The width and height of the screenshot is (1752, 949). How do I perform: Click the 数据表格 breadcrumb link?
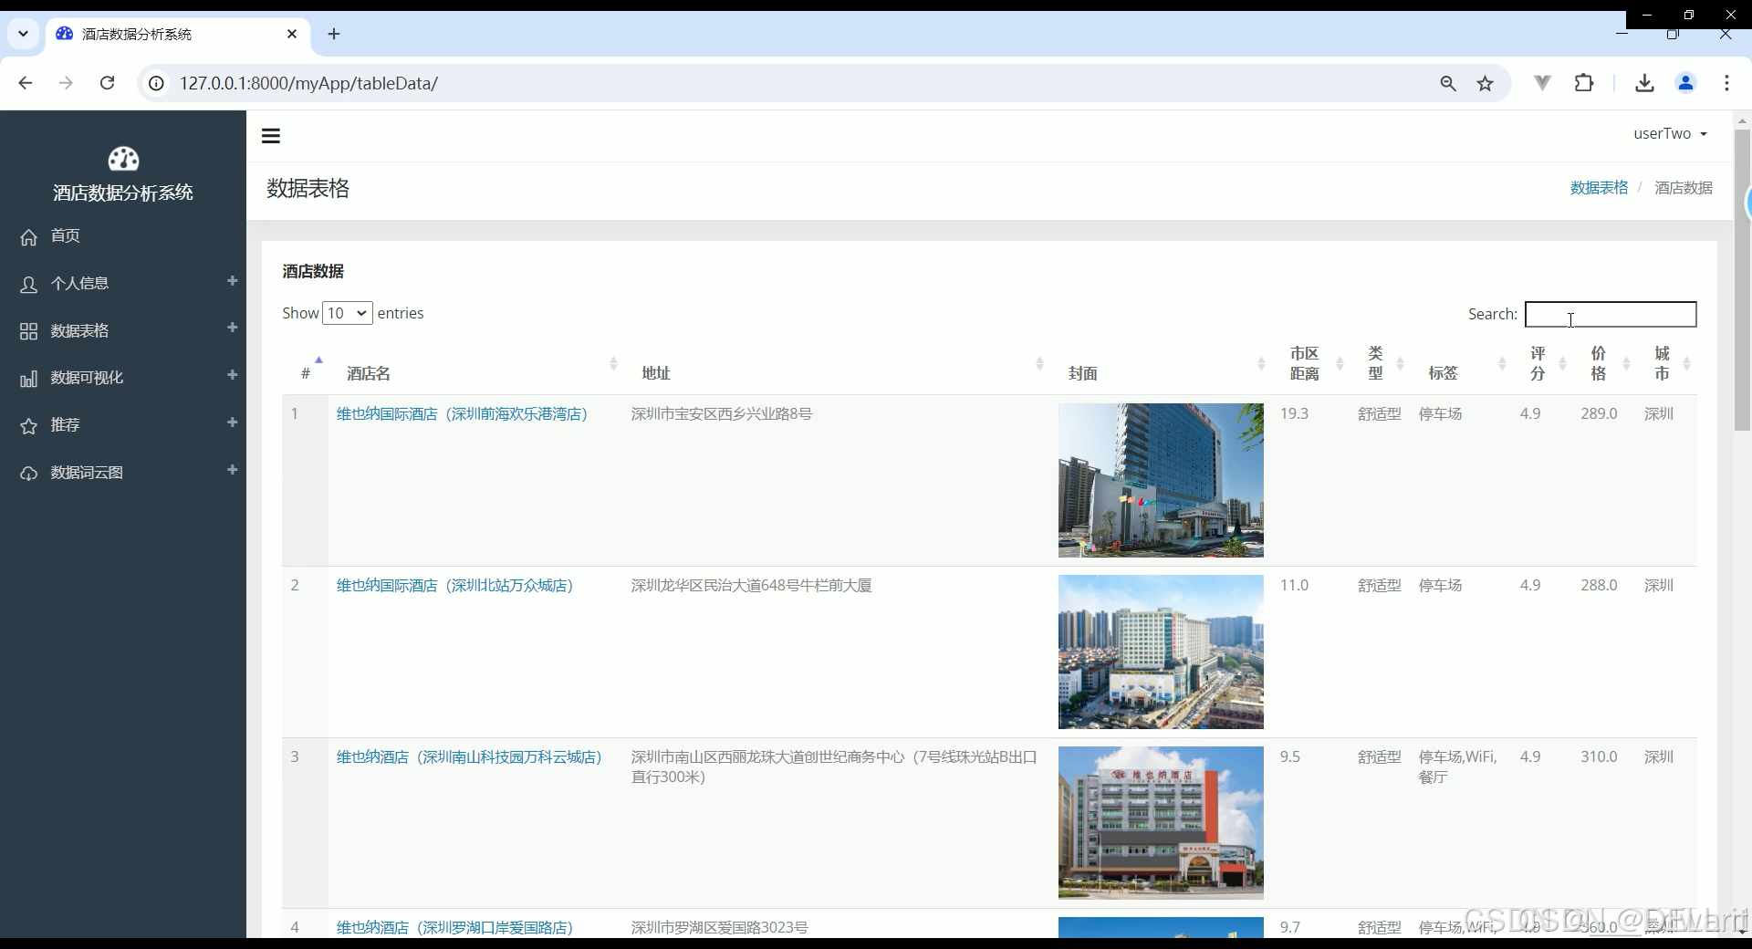pos(1600,187)
